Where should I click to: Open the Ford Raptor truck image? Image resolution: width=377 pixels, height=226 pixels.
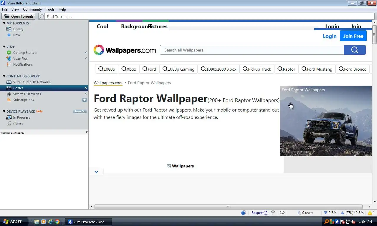point(326,121)
